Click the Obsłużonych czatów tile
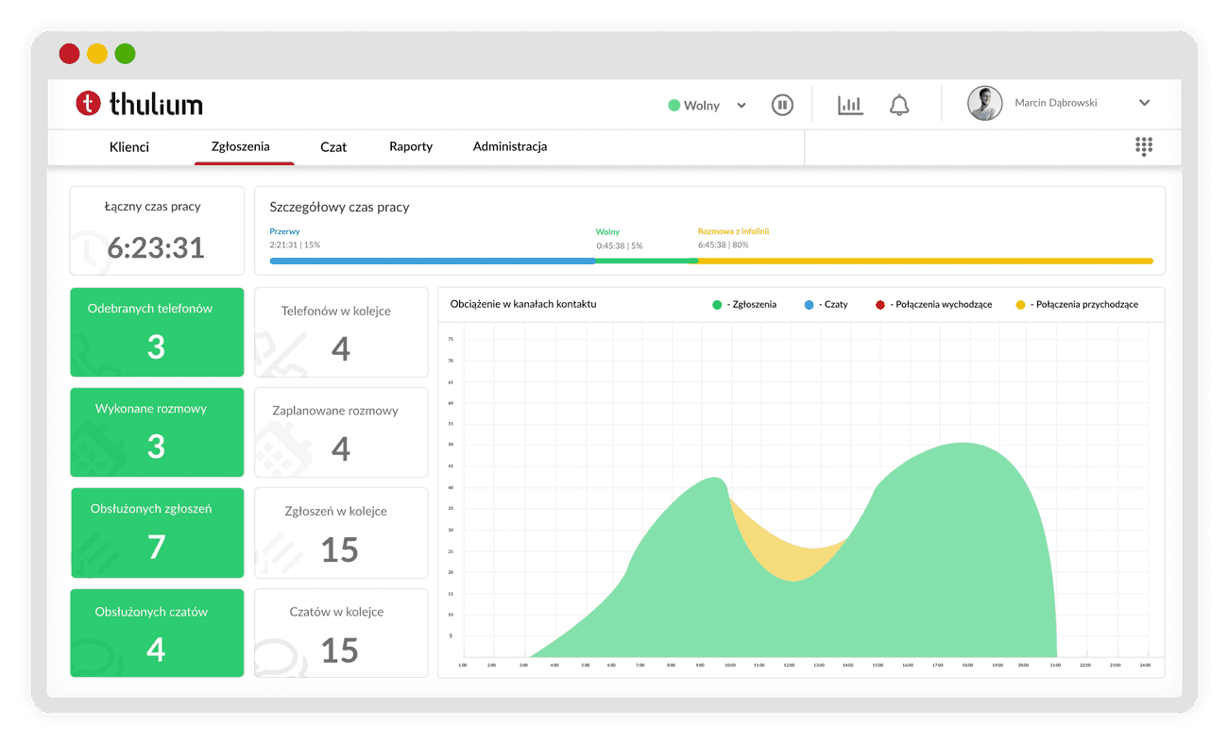This screenshot has height=744, width=1228. (x=157, y=633)
